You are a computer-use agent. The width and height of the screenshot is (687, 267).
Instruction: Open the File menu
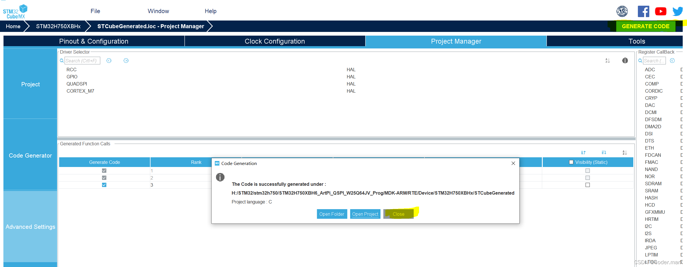(x=95, y=11)
